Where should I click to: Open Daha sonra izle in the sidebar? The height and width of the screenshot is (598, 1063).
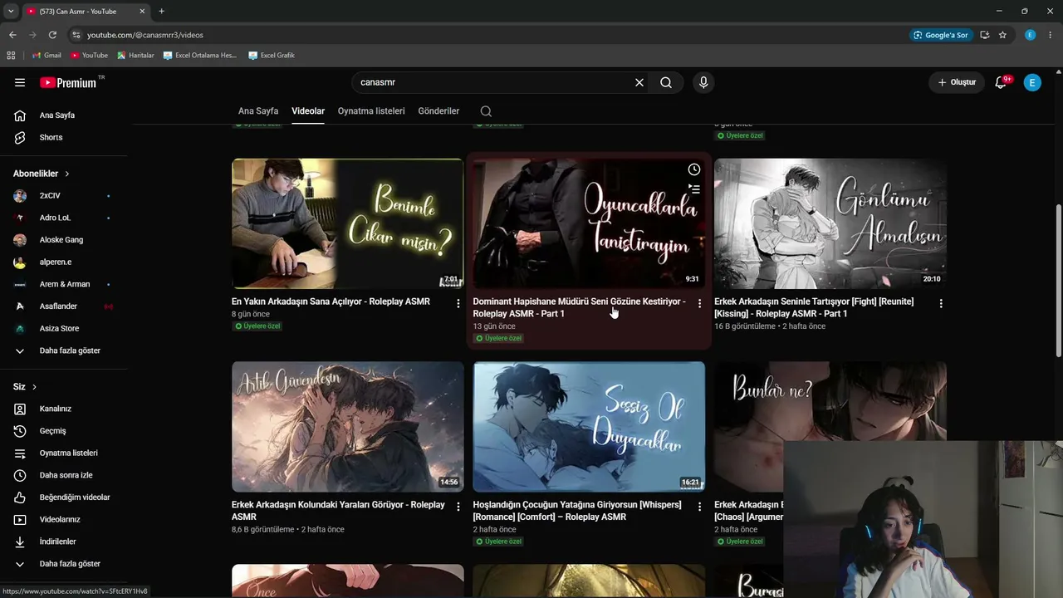pyautogui.click(x=64, y=475)
